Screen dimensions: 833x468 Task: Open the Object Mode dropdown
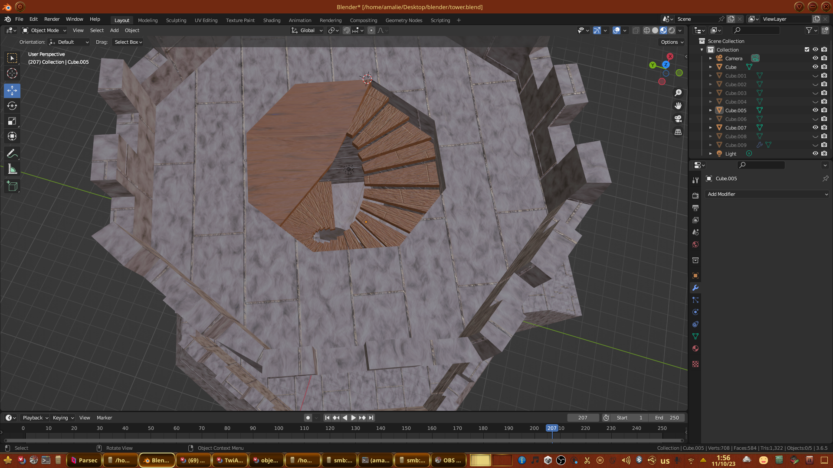tap(45, 30)
